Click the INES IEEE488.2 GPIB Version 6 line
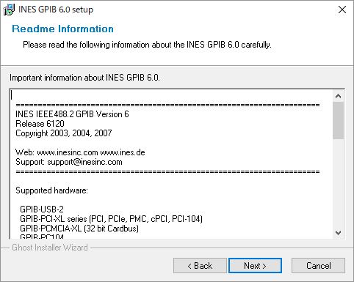The width and height of the screenshot is (354, 282). (x=72, y=114)
